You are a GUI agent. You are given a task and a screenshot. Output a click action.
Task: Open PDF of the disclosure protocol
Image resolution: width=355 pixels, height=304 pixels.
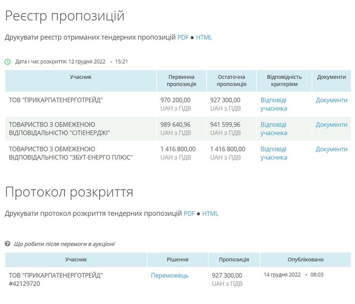[x=189, y=213]
